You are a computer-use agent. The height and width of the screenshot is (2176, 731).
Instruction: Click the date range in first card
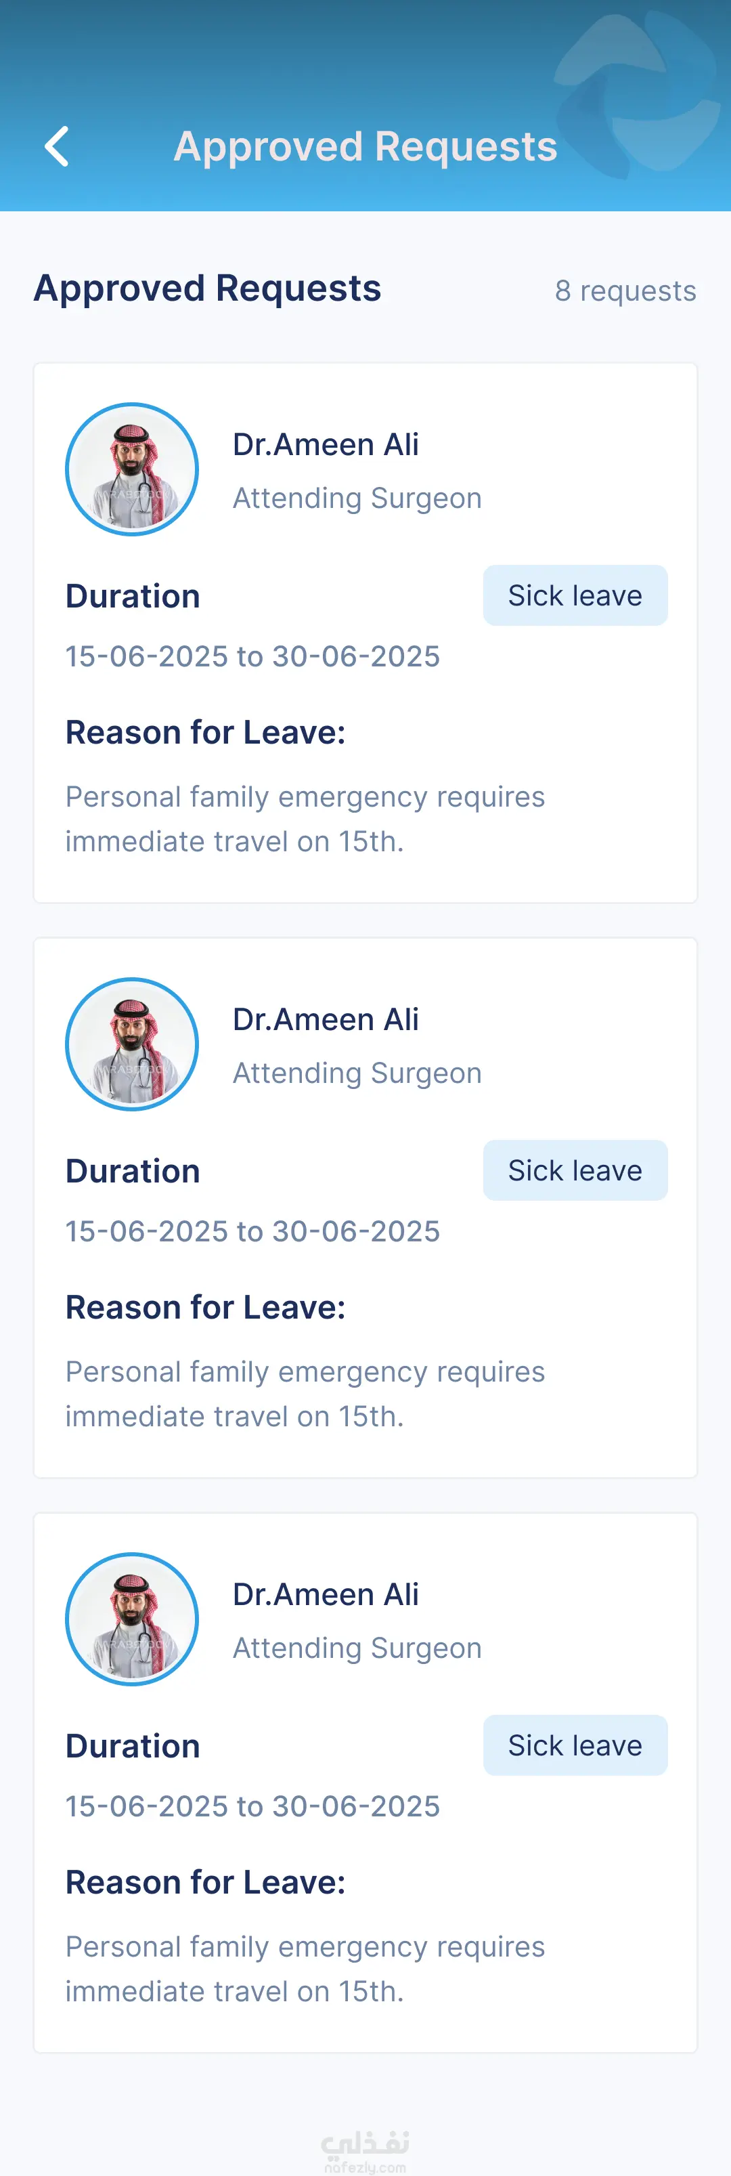click(252, 656)
